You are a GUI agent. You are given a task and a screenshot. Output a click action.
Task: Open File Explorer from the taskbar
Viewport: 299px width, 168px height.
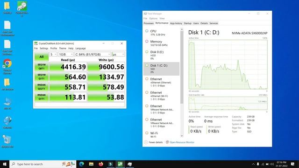coord(91,164)
